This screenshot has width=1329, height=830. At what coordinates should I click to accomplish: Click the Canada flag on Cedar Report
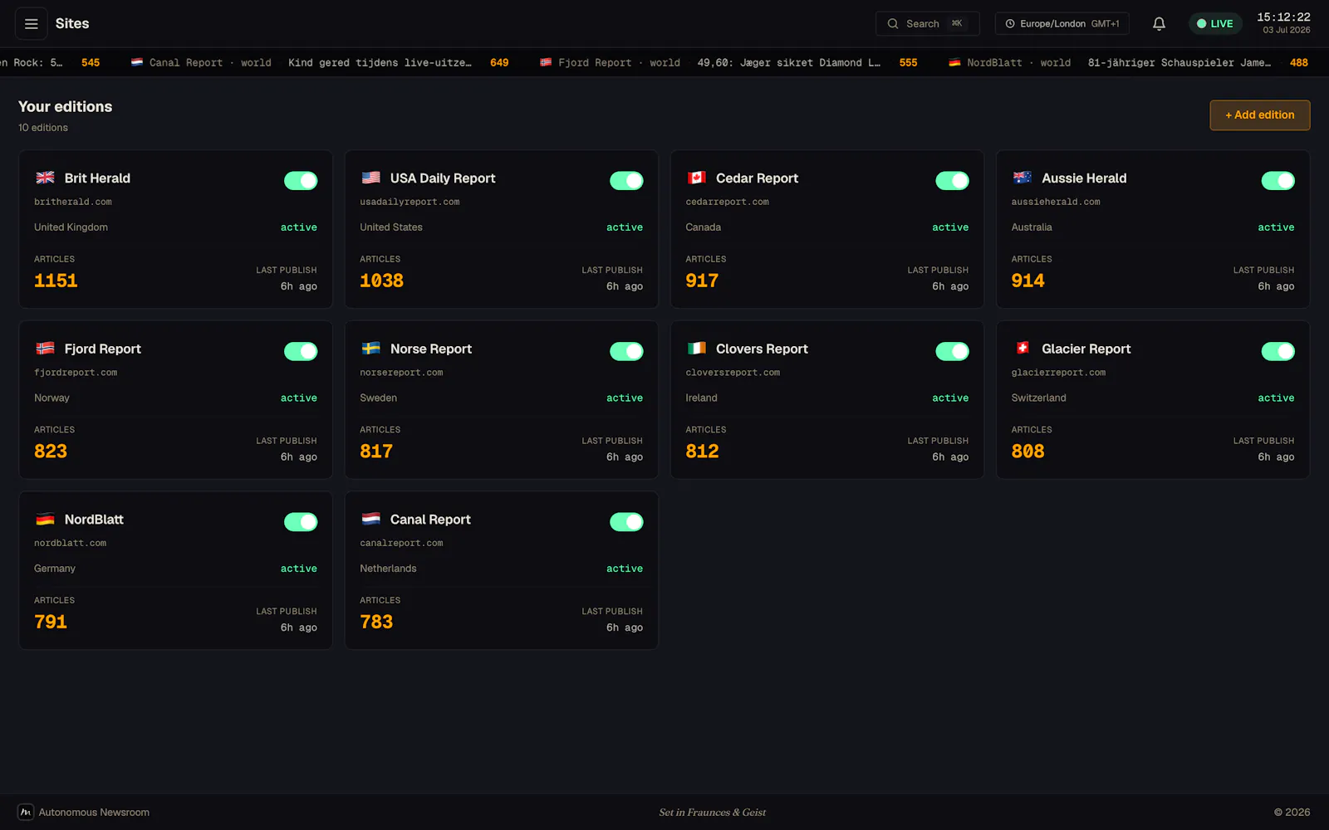pos(697,178)
